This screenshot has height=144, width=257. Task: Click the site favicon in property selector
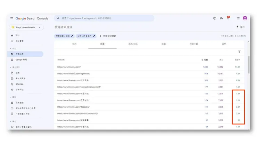13,27
